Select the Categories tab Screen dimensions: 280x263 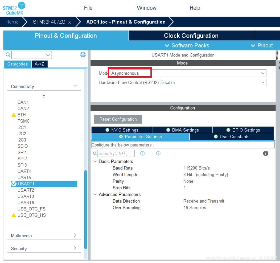[17, 64]
